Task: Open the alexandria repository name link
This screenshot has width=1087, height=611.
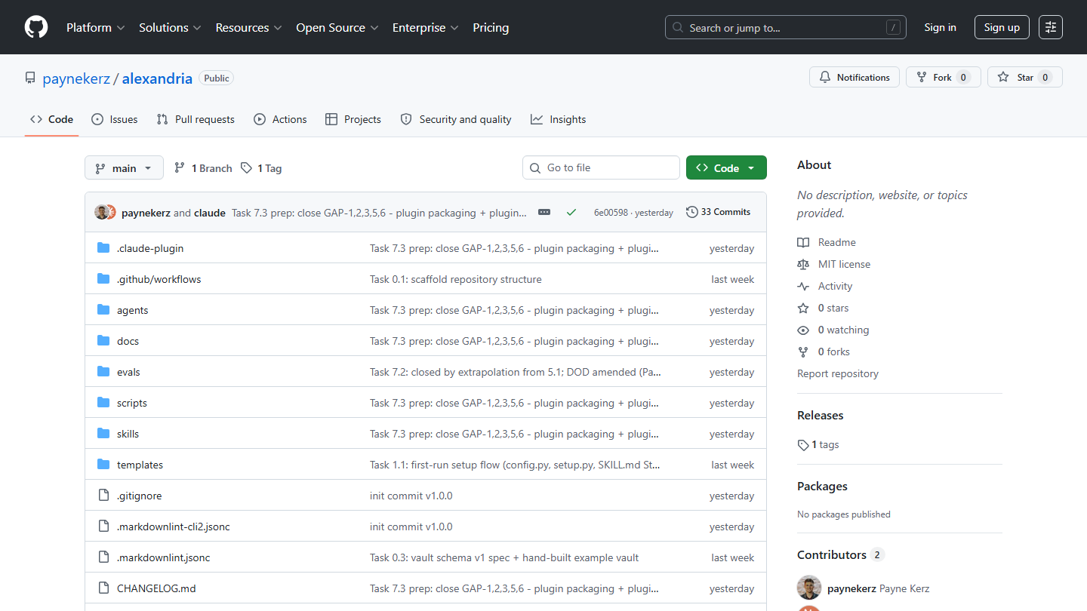Action: click(157, 78)
